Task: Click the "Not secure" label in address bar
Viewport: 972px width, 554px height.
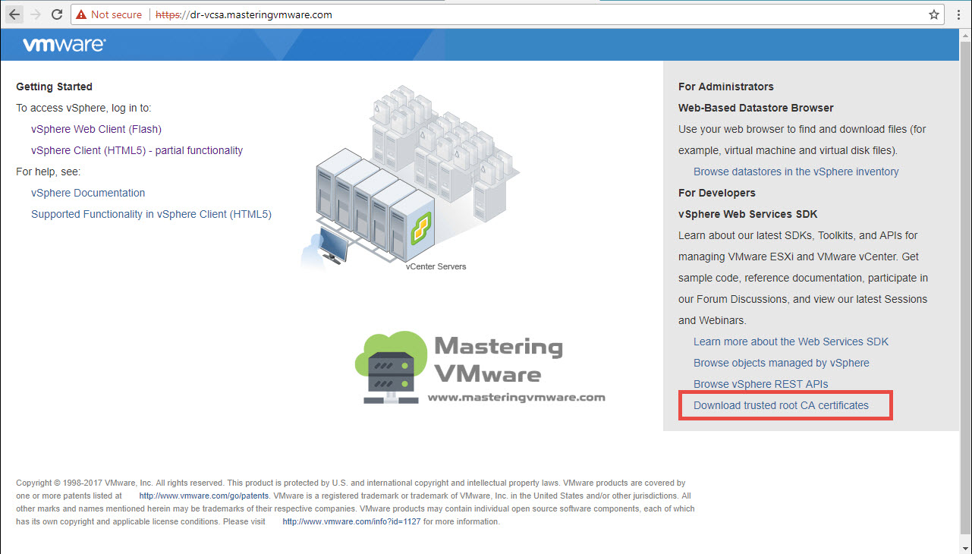Action: point(116,14)
